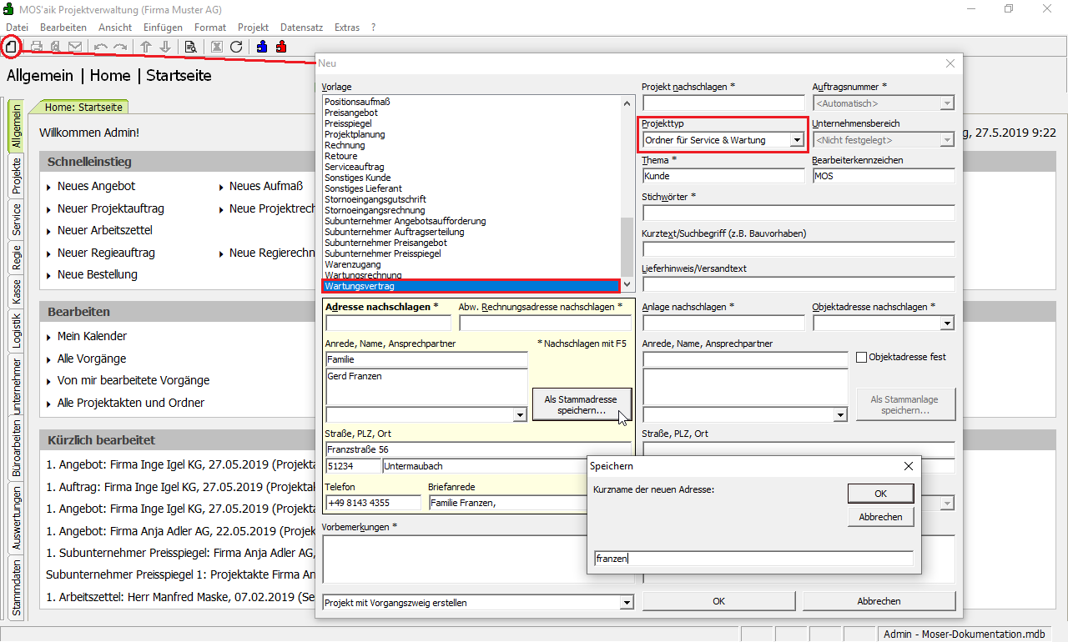Click the Vorlage list vertical scrollbar
Image resolution: width=1068 pixels, height=642 pixels.
click(627, 242)
